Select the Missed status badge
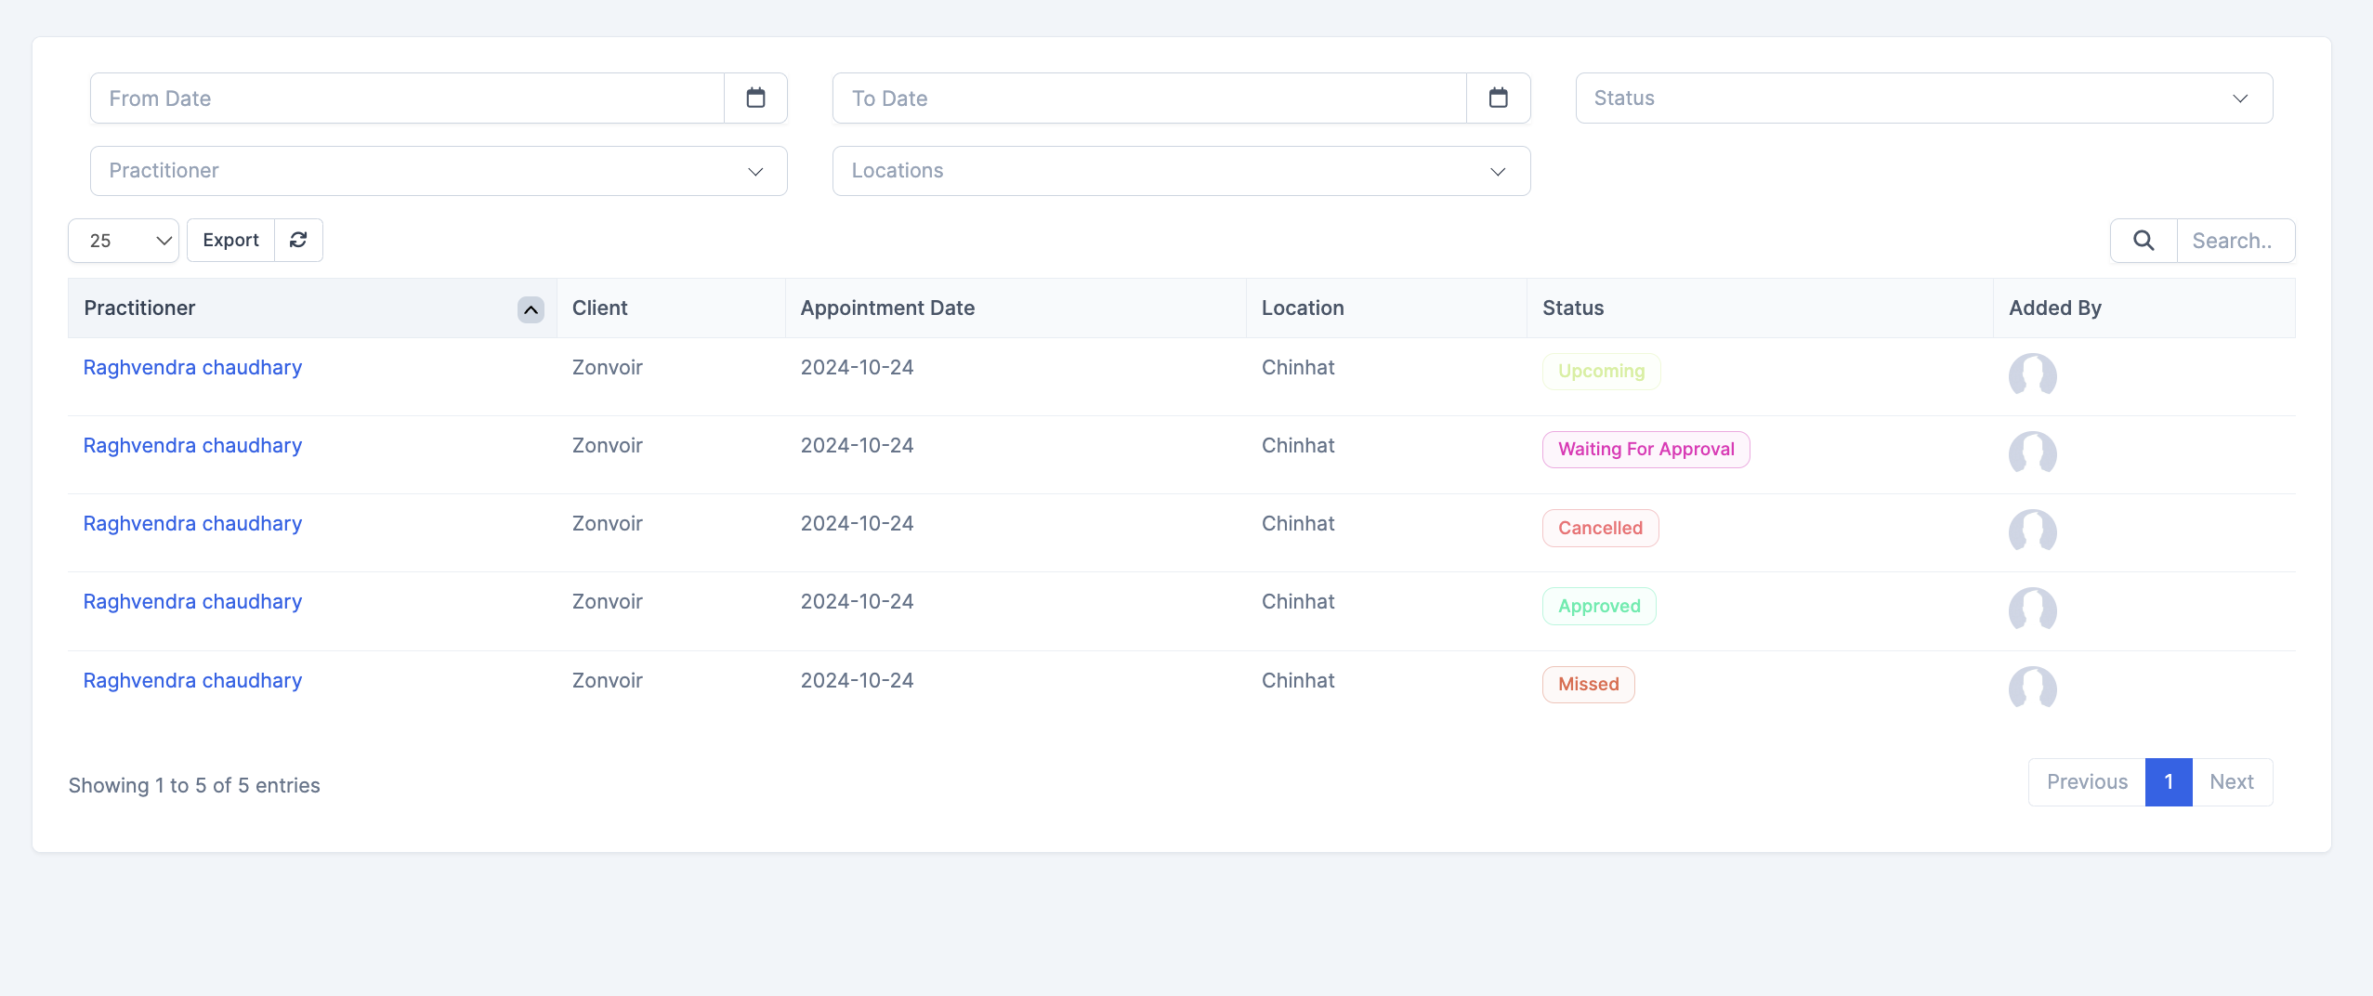Image resolution: width=2373 pixels, height=996 pixels. 1587,684
